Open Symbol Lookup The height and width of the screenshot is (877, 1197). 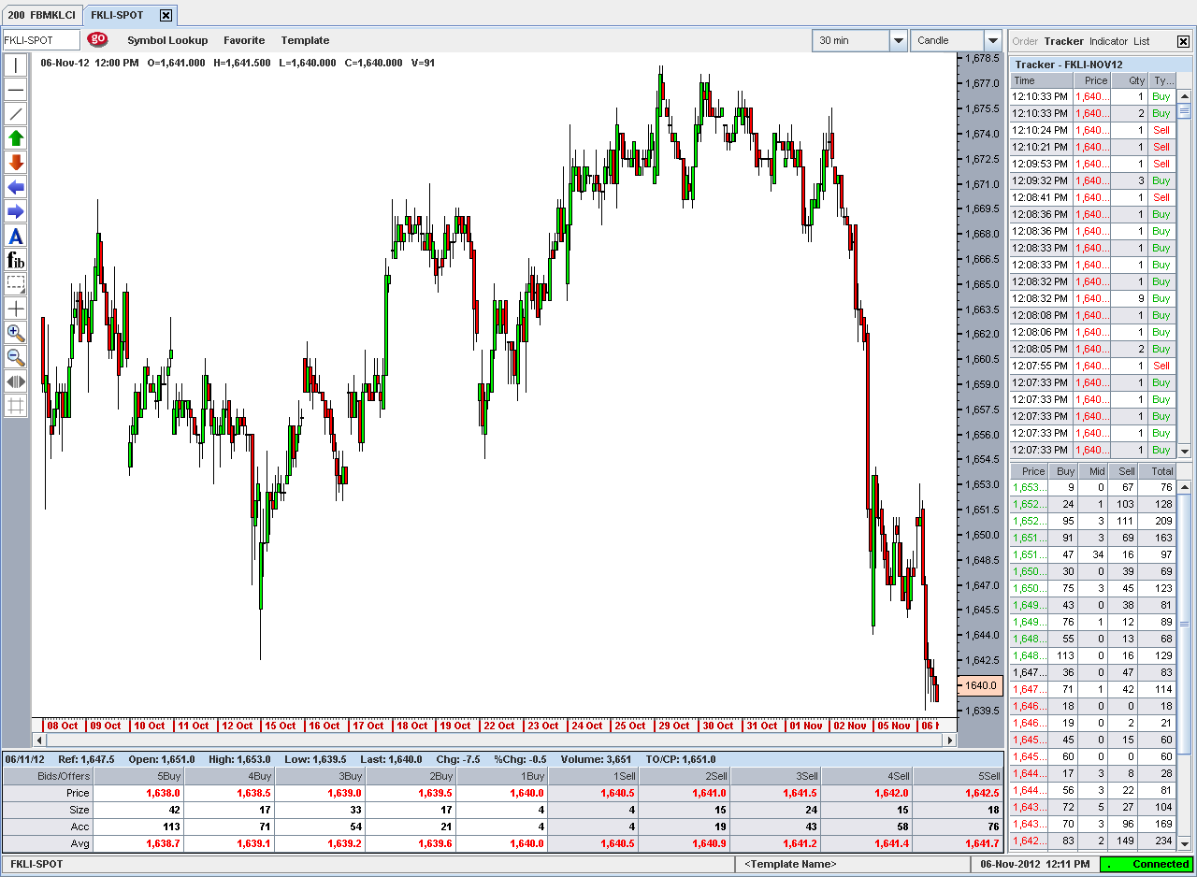167,40
